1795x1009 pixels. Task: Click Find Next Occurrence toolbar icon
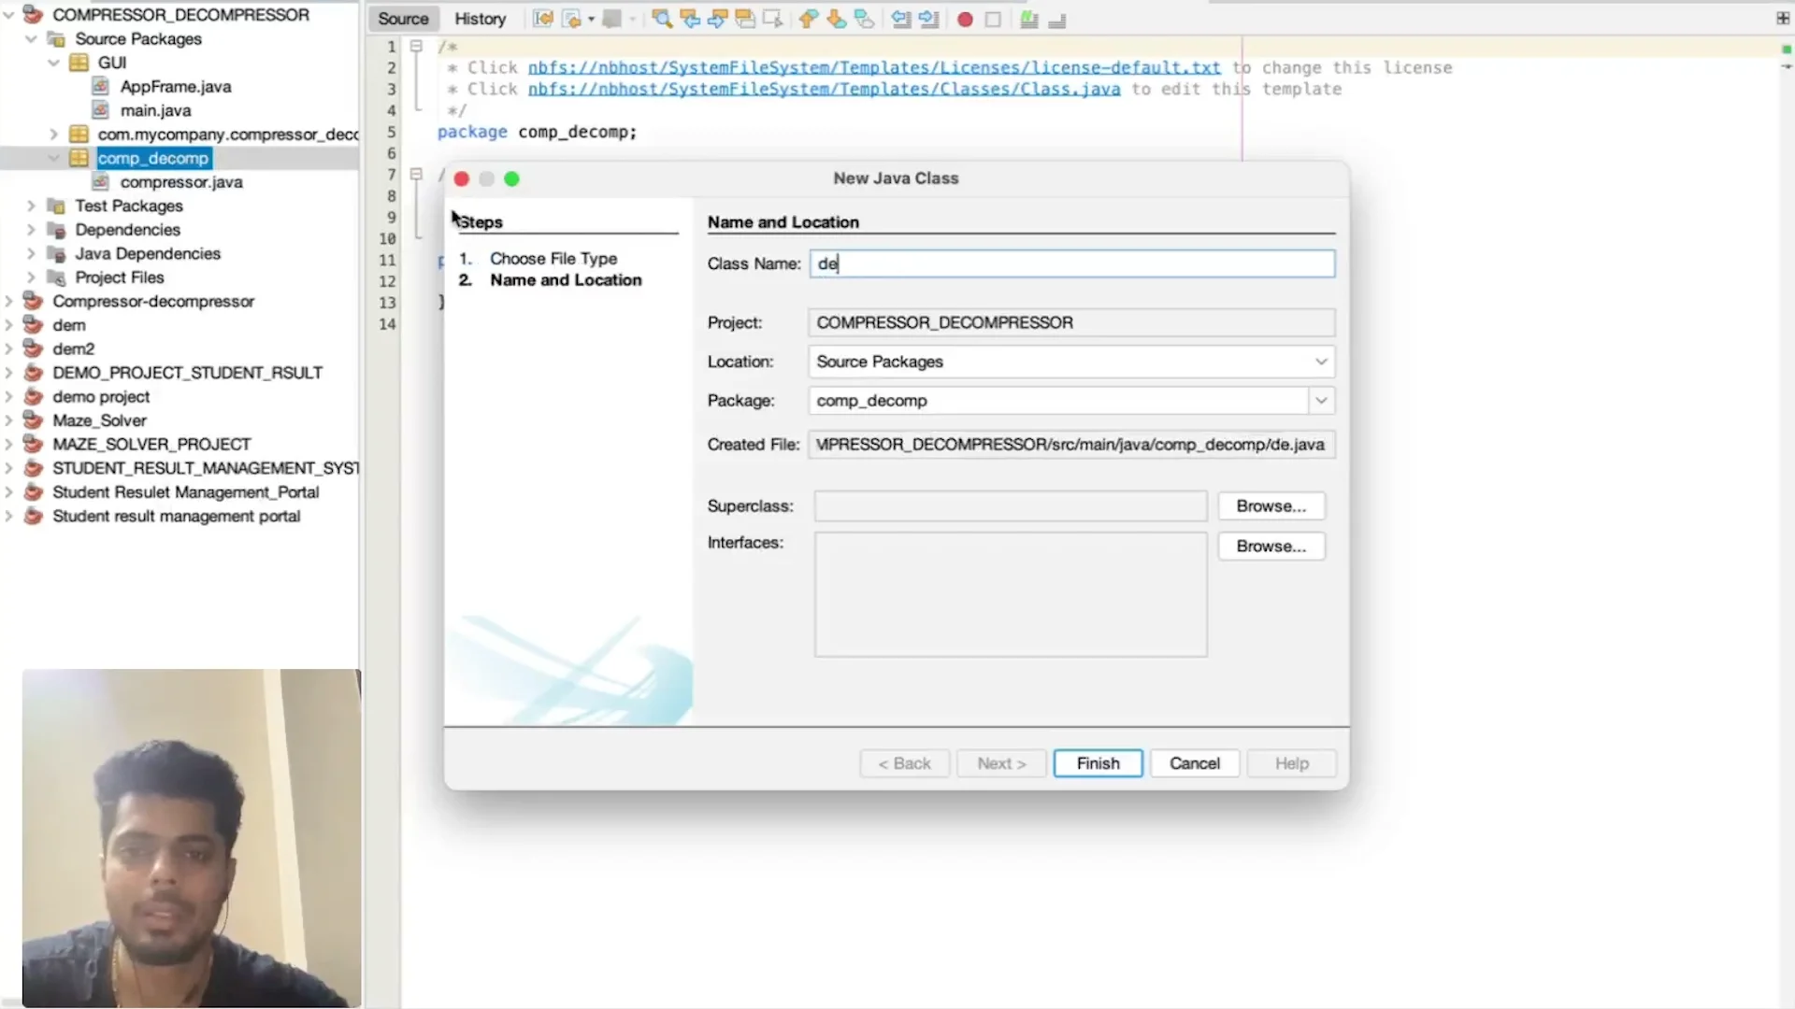[x=718, y=19]
